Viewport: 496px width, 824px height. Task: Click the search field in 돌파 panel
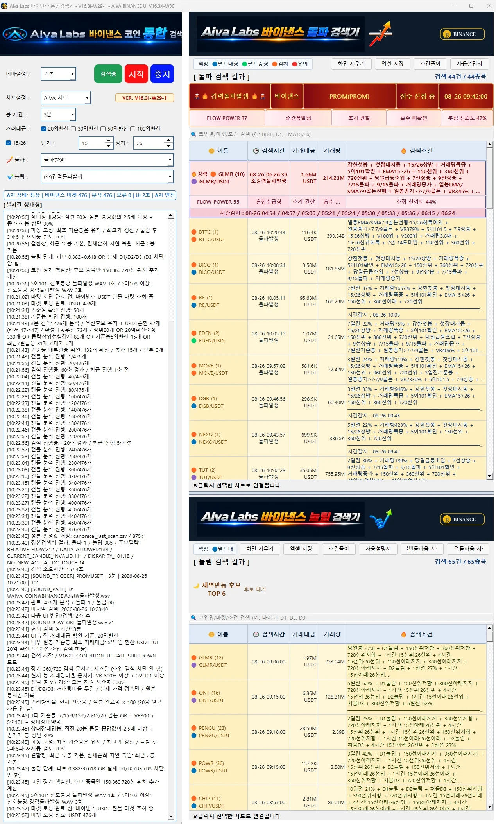coord(340,134)
